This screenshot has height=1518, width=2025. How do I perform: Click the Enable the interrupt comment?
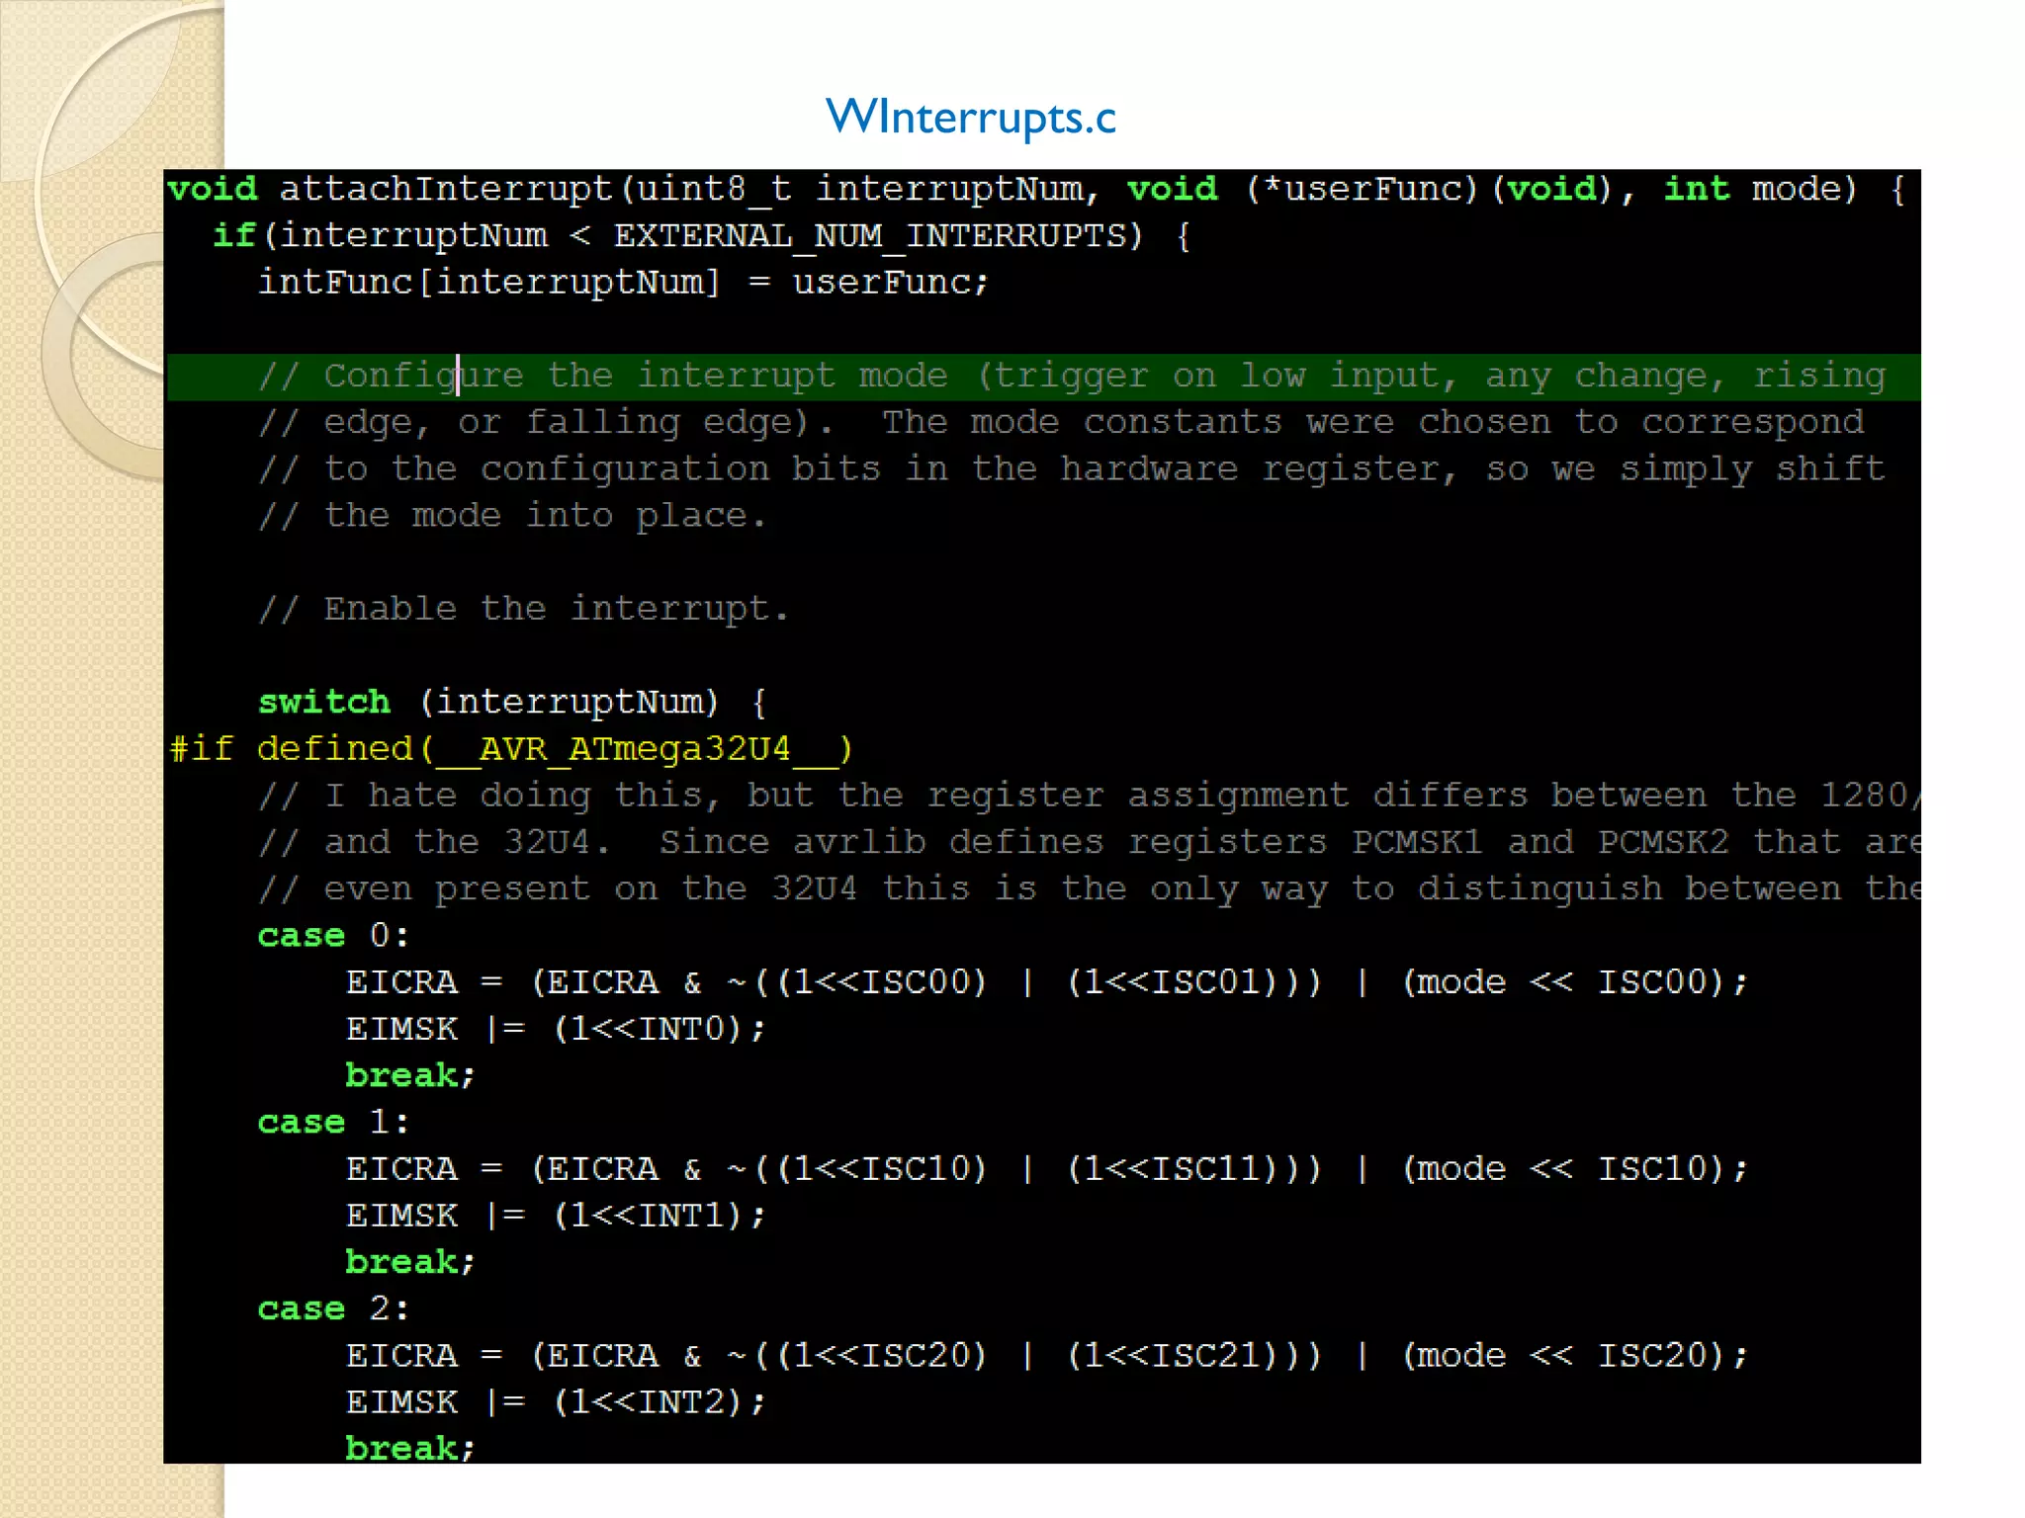pos(523,609)
